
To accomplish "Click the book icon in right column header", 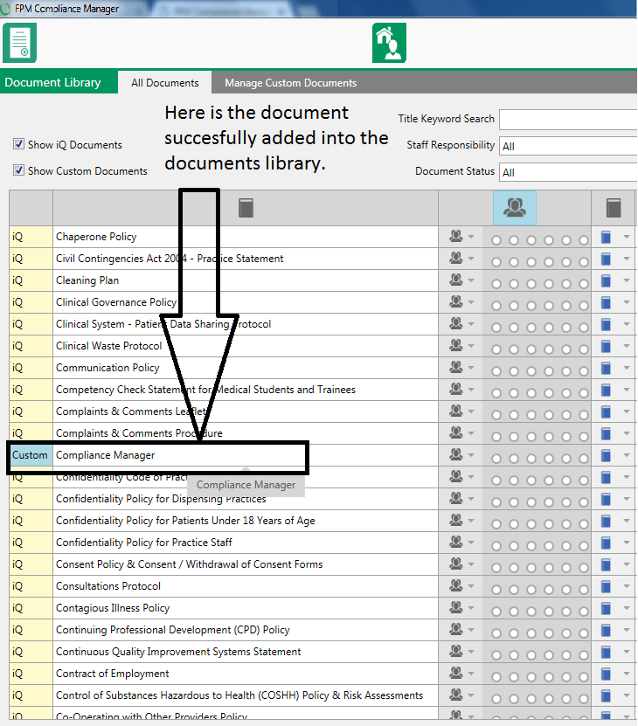I will [614, 208].
